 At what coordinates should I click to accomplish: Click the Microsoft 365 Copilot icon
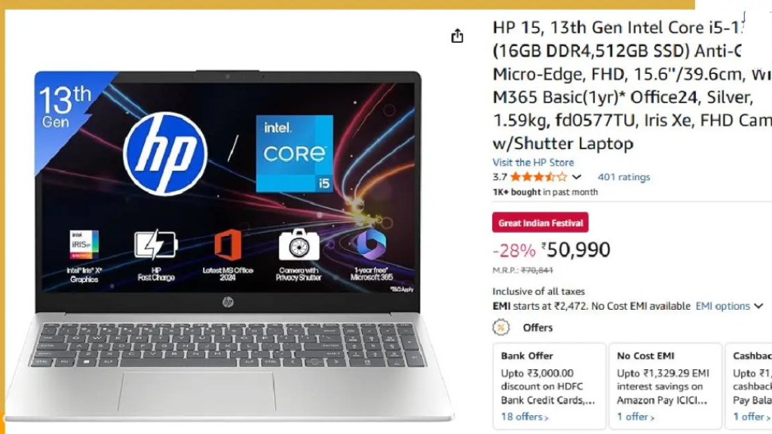(372, 244)
